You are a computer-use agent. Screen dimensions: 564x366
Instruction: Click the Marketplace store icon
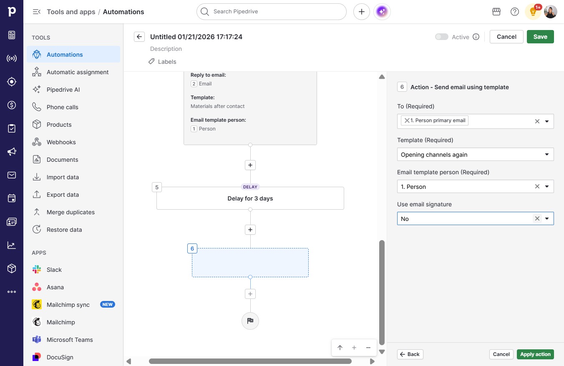pos(496,12)
